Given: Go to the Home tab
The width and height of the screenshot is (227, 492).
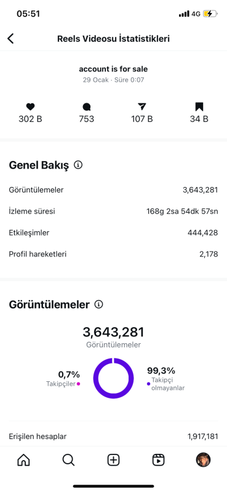Looking at the screenshot, I should click(x=23, y=460).
